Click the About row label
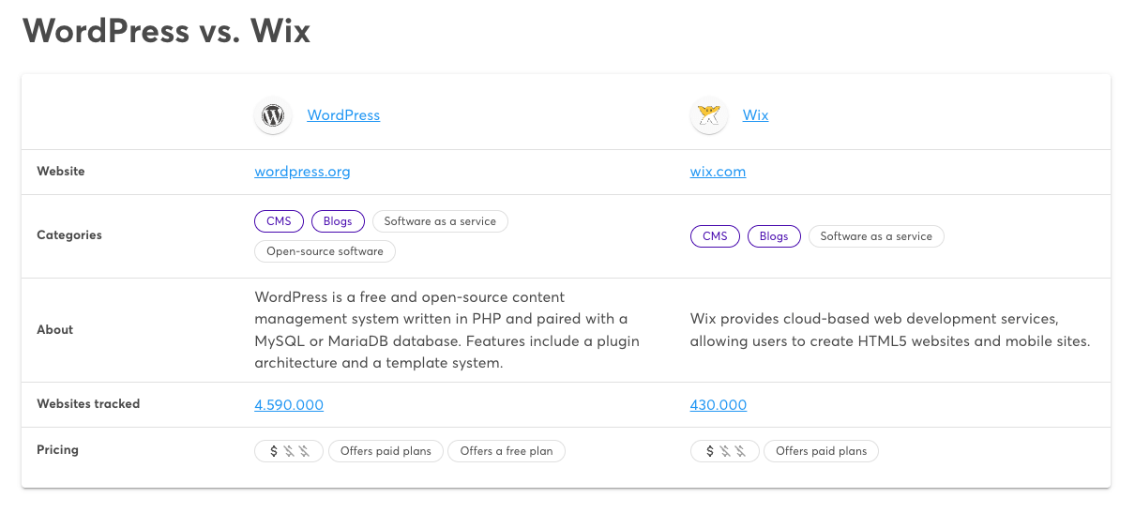1135x513 pixels. coord(55,330)
